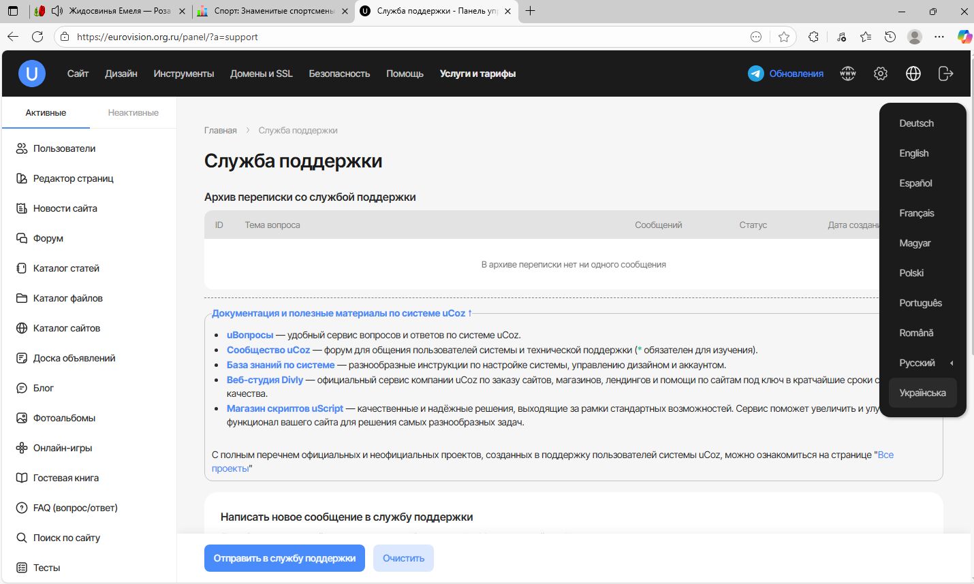974x584 pixels.
Task: Choose English from the language list
Action: coord(913,153)
